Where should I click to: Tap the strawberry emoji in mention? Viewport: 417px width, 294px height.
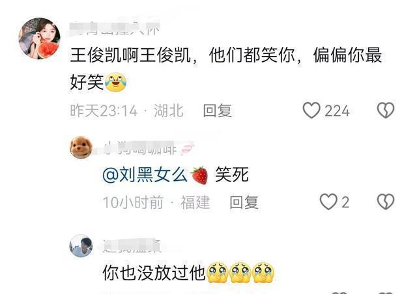[x=200, y=175]
